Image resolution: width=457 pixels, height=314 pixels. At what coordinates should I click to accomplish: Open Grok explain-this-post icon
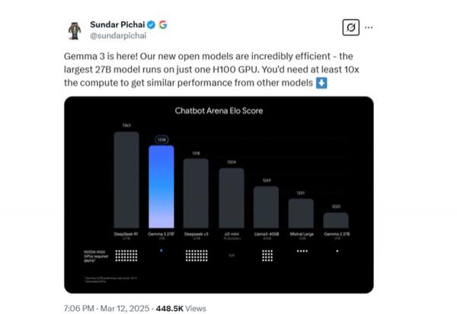[351, 27]
